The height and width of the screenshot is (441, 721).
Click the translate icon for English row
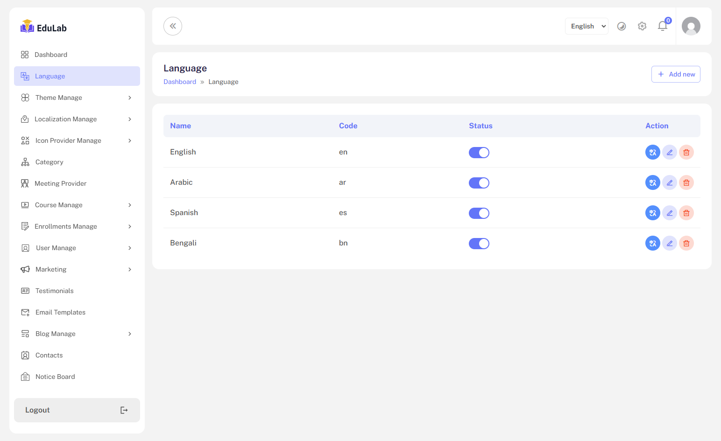pyautogui.click(x=652, y=152)
